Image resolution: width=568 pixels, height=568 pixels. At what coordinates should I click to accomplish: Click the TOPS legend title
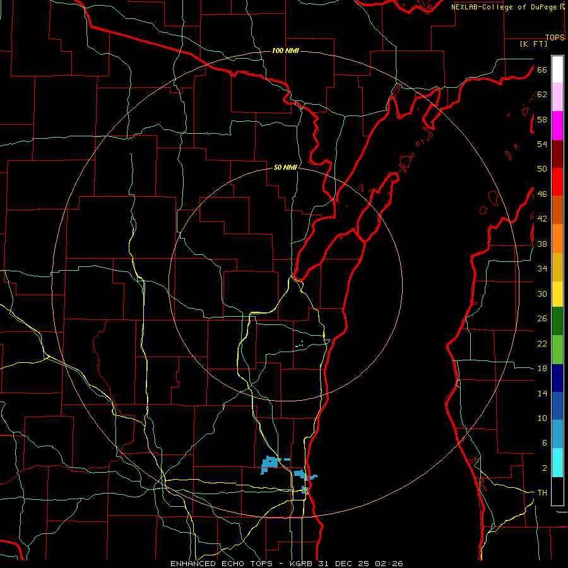pos(555,37)
